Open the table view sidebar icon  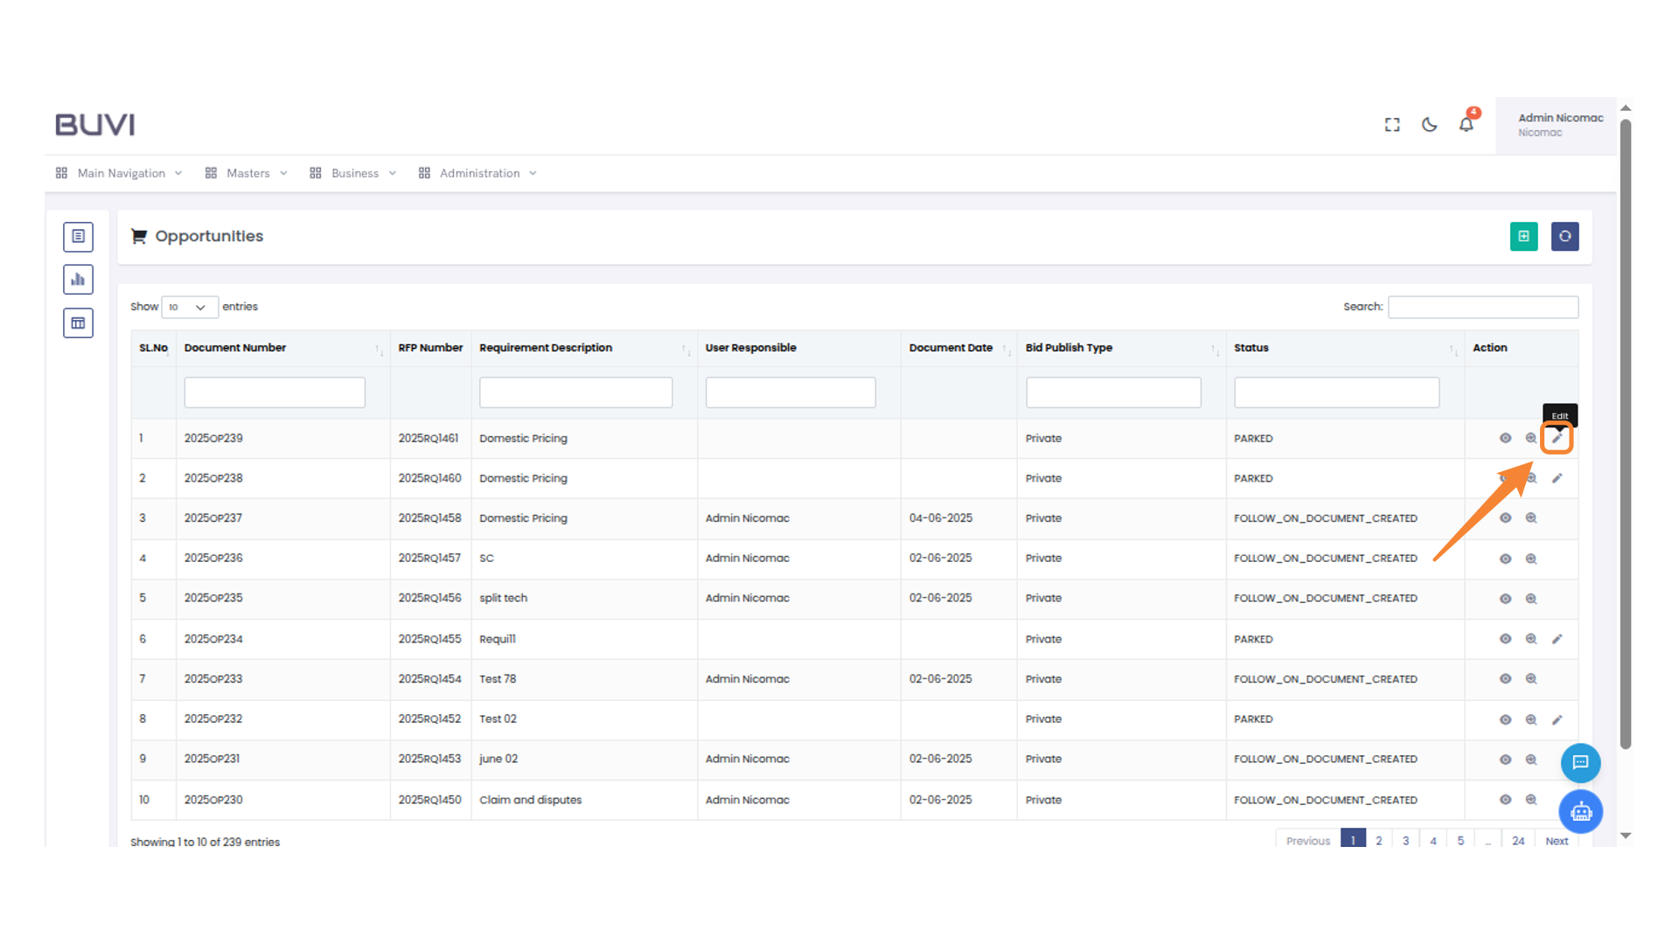point(78,323)
